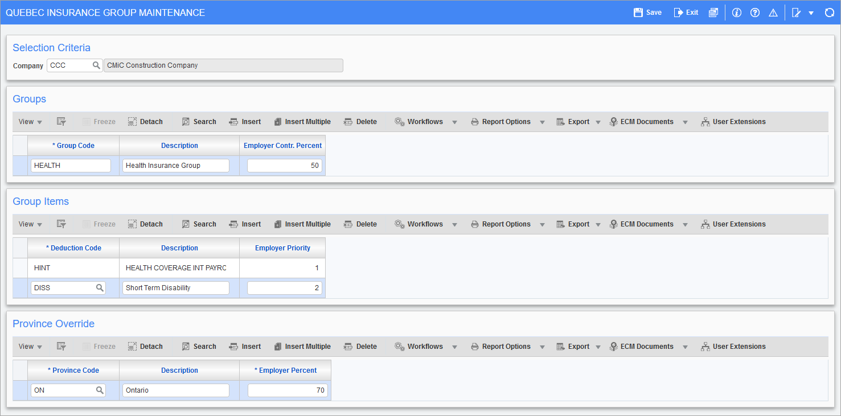Image resolution: width=841 pixels, height=416 pixels.
Task: Click the query-by-example icon in Groups toolbar
Action: tap(61, 122)
